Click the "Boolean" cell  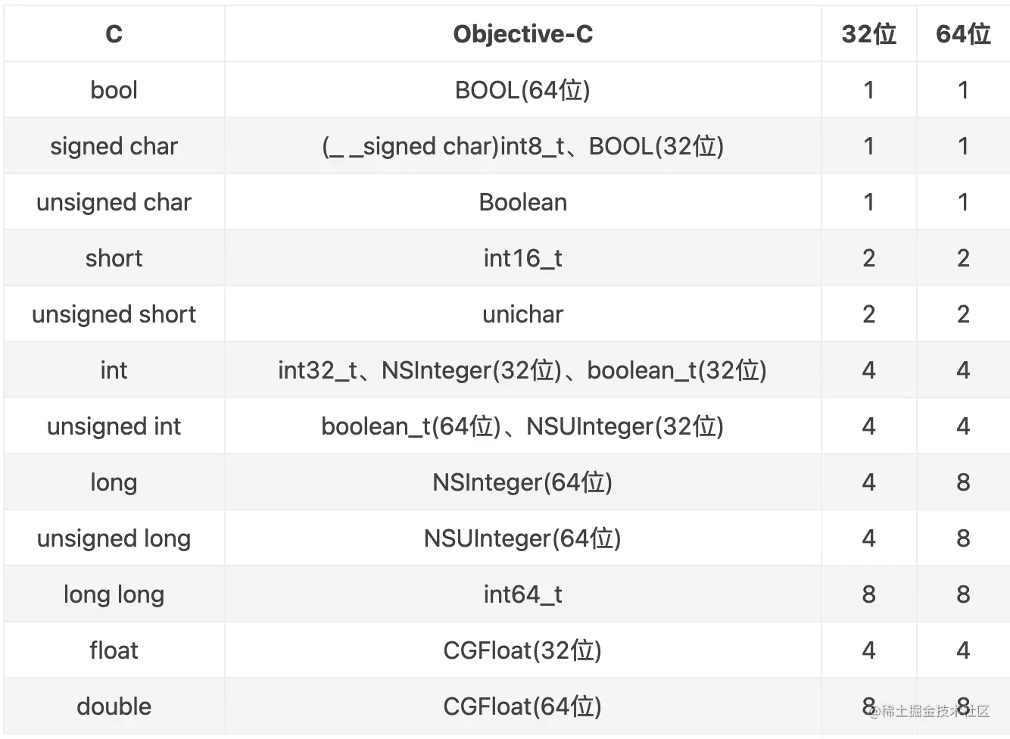pos(522,202)
